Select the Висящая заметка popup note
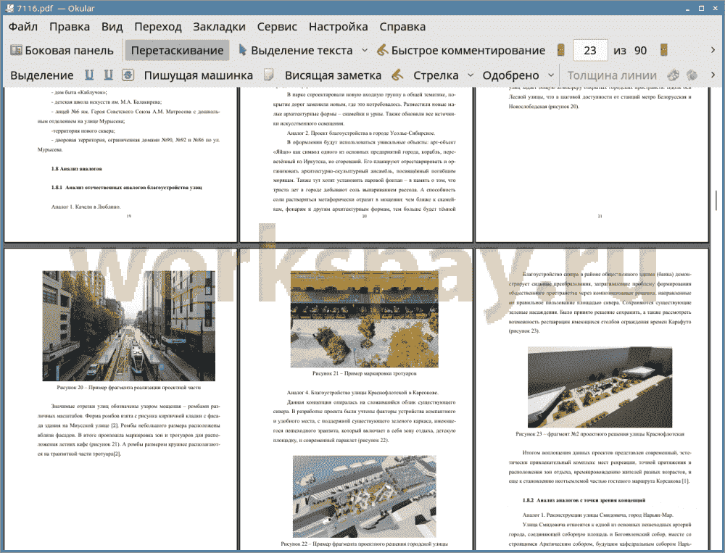This screenshot has height=553, width=725. tap(333, 75)
